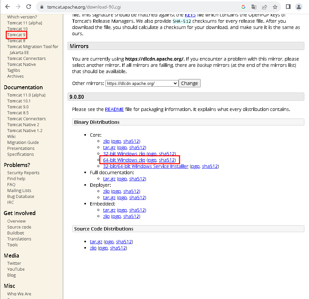Open Translations link
This screenshot has width=309, height=299.
19,239
